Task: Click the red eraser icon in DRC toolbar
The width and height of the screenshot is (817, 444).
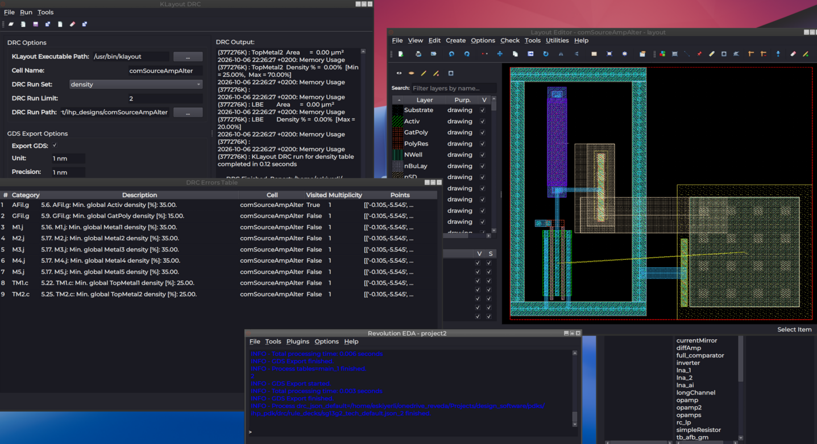Action: (72, 24)
